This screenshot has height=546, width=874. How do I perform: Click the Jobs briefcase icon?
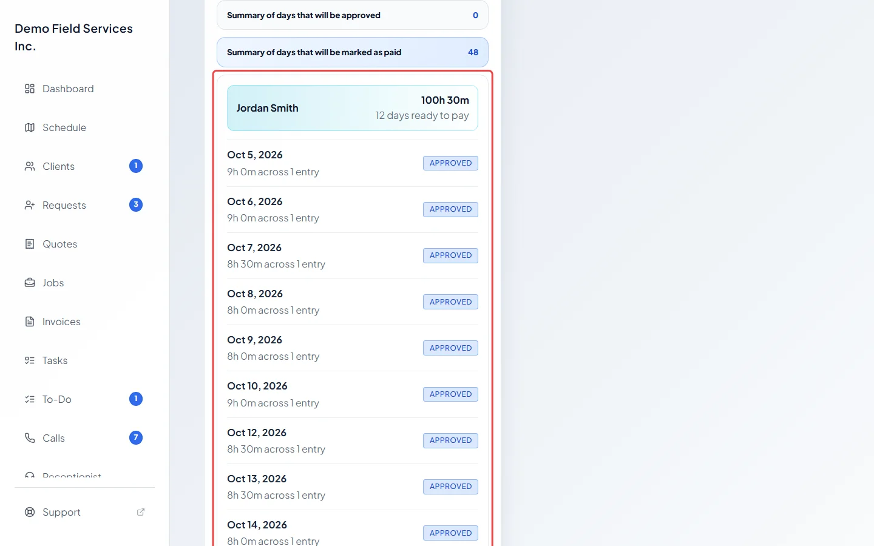click(x=30, y=283)
